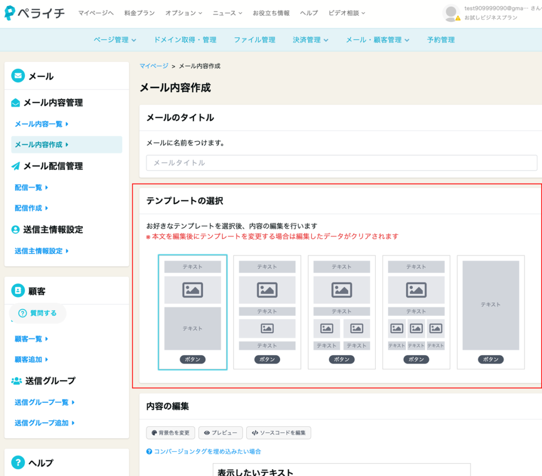
Task: Click the 顧客 customer section icon
Action: (x=18, y=291)
